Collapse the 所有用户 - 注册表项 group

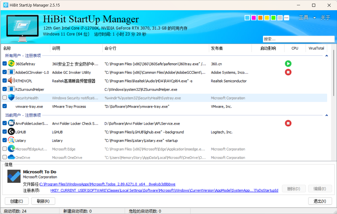coord(327,56)
